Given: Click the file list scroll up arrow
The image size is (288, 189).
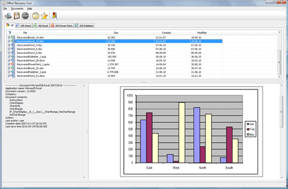Looking at the screenshot, I should (280, 32).
